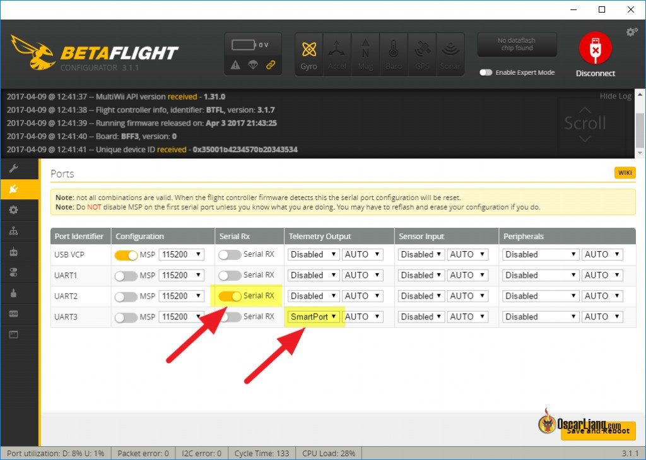
Task: Click the Accel sensor status icon
Action: [337, 54]
